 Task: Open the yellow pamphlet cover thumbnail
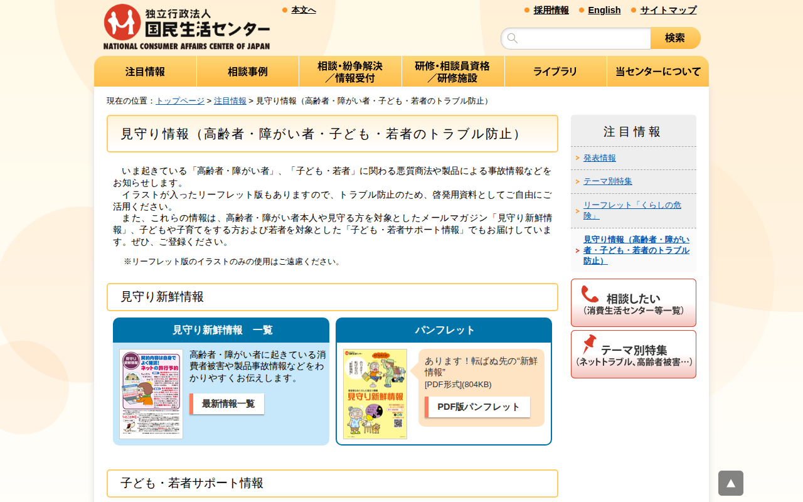[x=375, y=394]
